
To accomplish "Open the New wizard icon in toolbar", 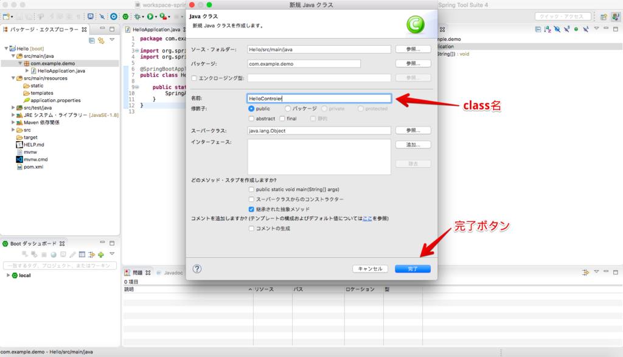I will pyautogui.click(x=6, y=16).
